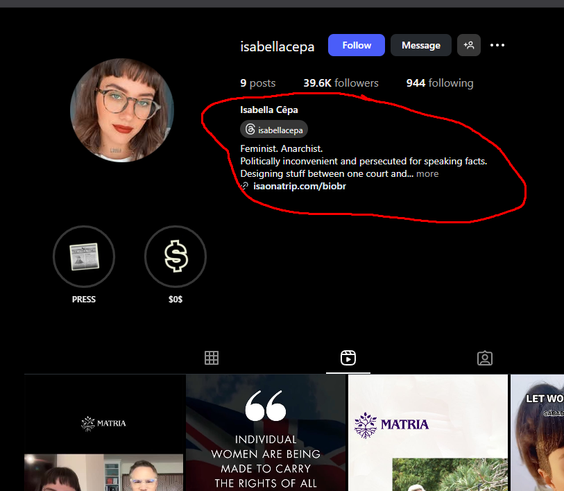This screenshot has width=564, height=491.
Task: Open the 39.6K followers list
Action: (x=341, y=83)
